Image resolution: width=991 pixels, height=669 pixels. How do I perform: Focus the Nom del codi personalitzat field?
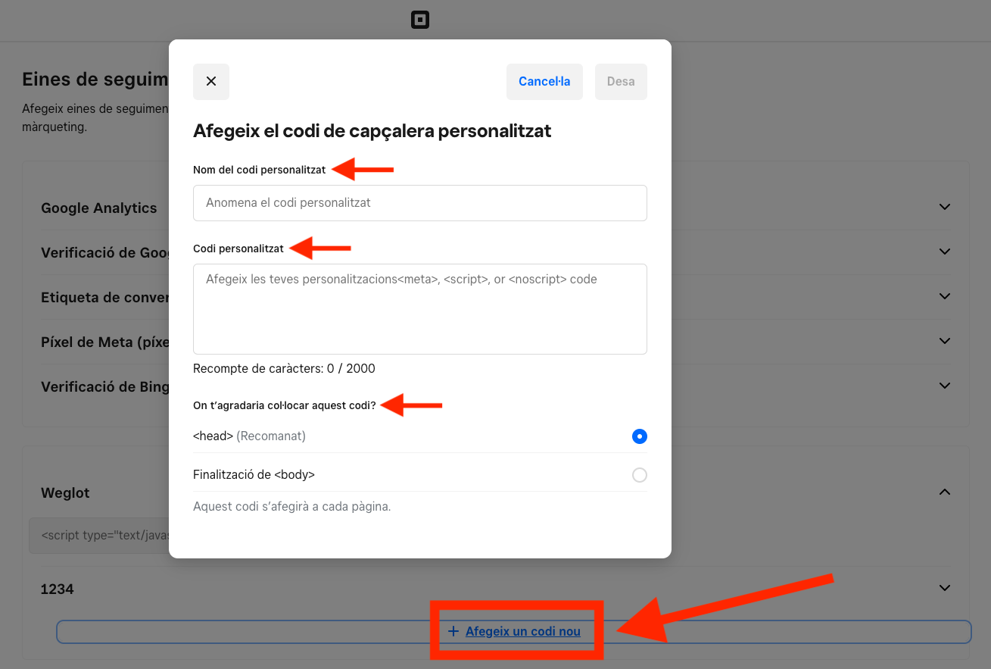420,203
